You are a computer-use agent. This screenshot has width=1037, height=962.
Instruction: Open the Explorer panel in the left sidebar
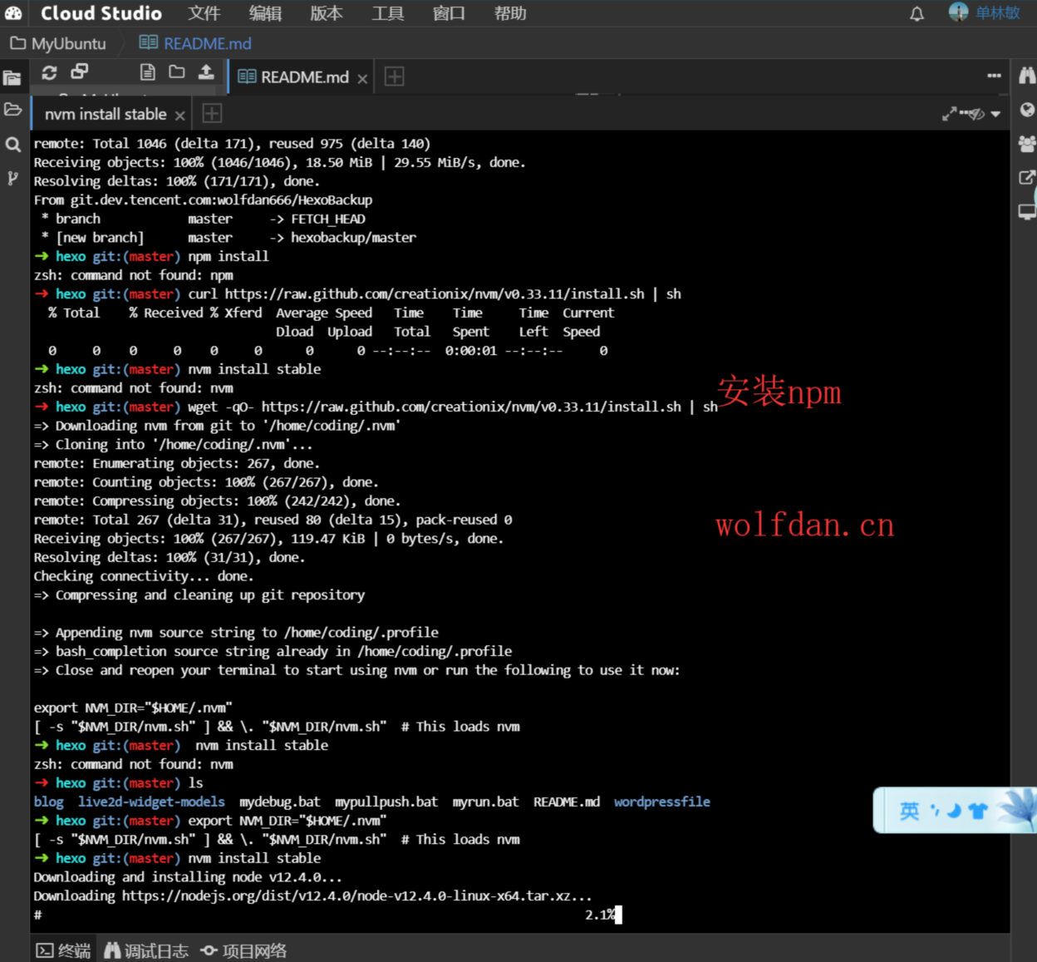point(12,76)
